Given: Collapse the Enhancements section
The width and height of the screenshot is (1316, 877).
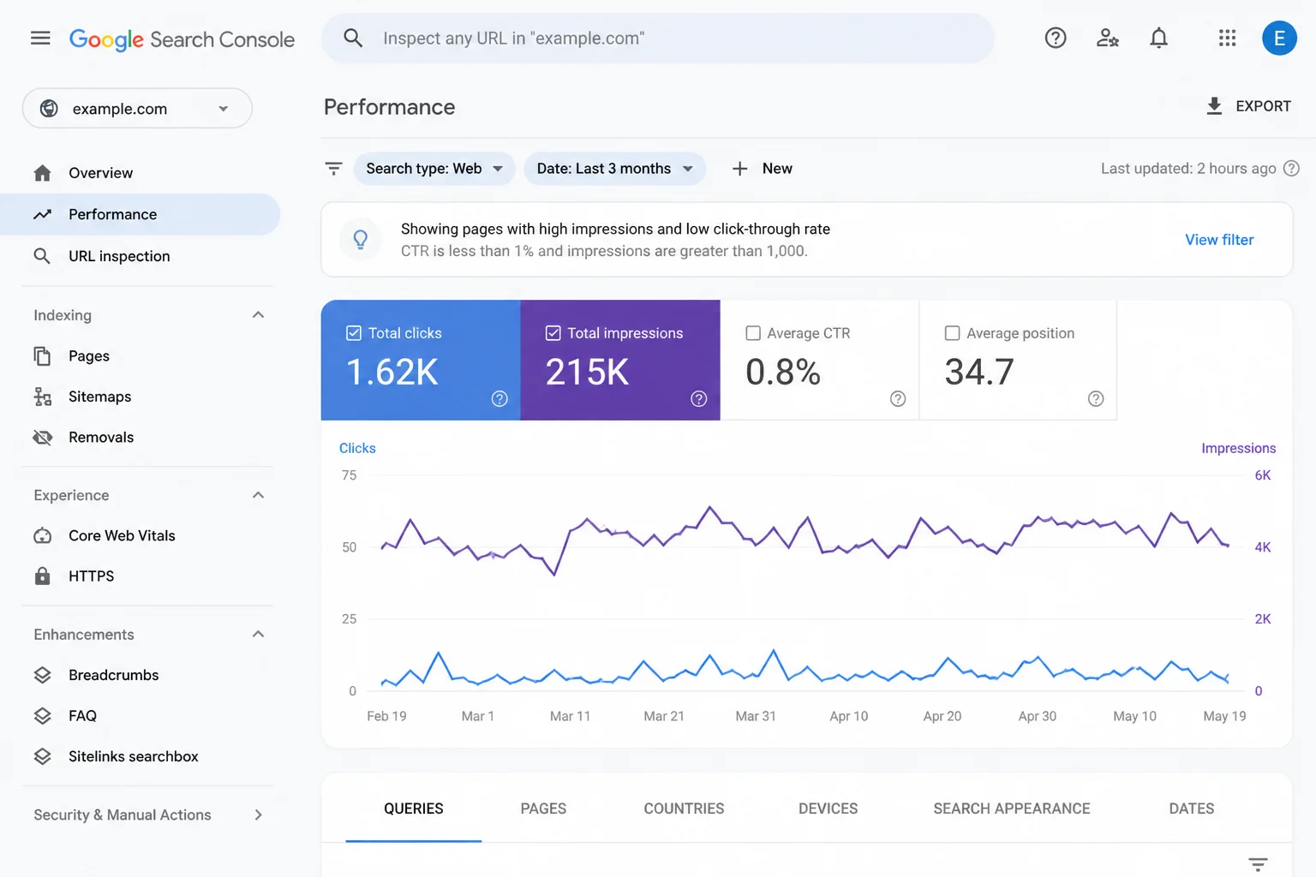Looking at the screenshot, I should (x=258, y=635).
